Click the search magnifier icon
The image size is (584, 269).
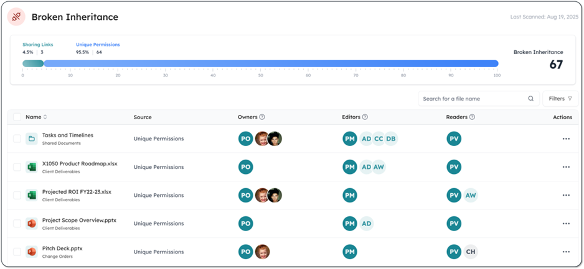point(531,99)
